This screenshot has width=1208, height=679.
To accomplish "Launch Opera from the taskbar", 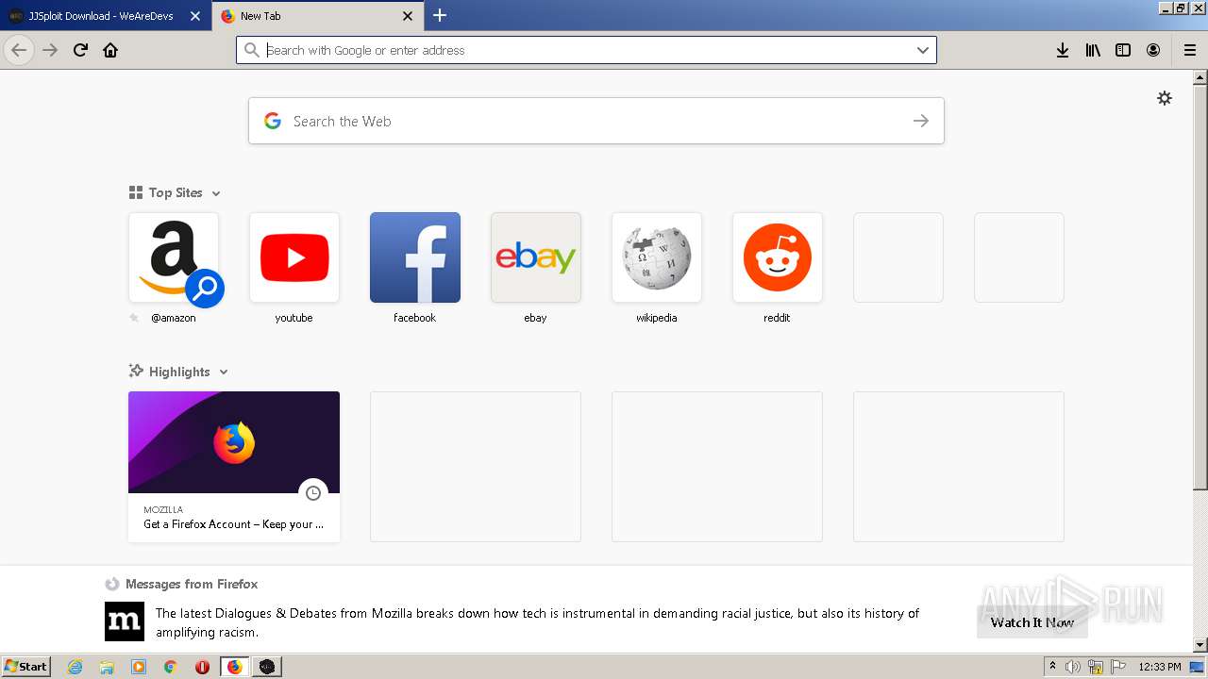I will tap(202, 667).
